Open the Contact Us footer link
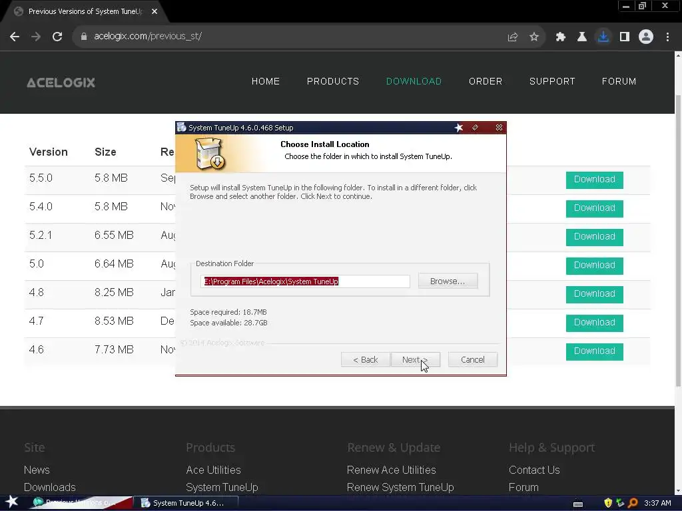 [534, 470]
